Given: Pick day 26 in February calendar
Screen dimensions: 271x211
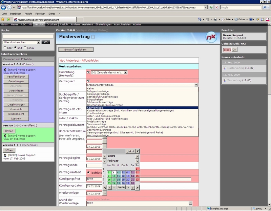Looking at the screenshot, I should click(x=123, y=183).
